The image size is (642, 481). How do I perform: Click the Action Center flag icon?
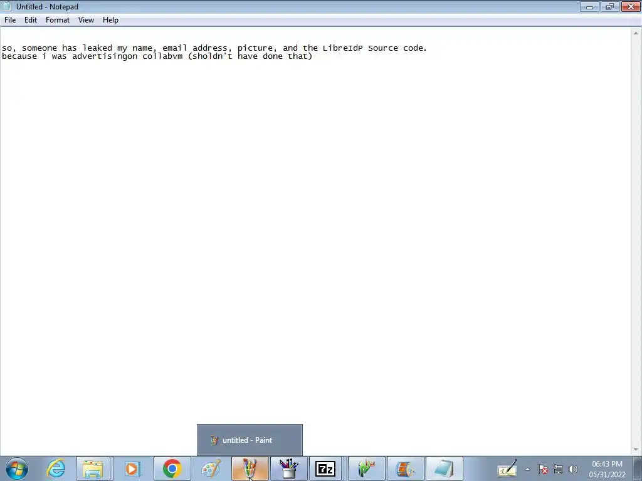coord(543,470)
